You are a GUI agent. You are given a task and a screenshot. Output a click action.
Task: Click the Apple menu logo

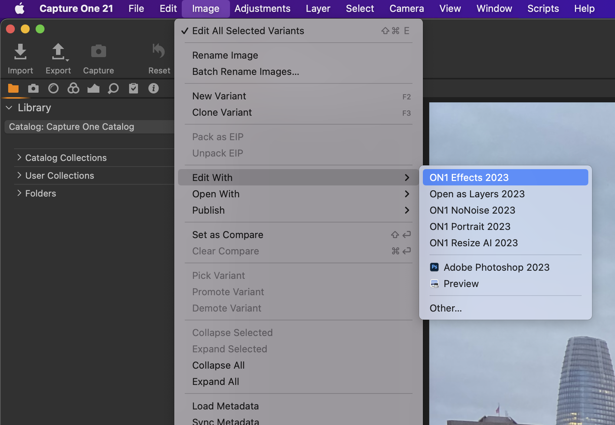tap(20, 9)
